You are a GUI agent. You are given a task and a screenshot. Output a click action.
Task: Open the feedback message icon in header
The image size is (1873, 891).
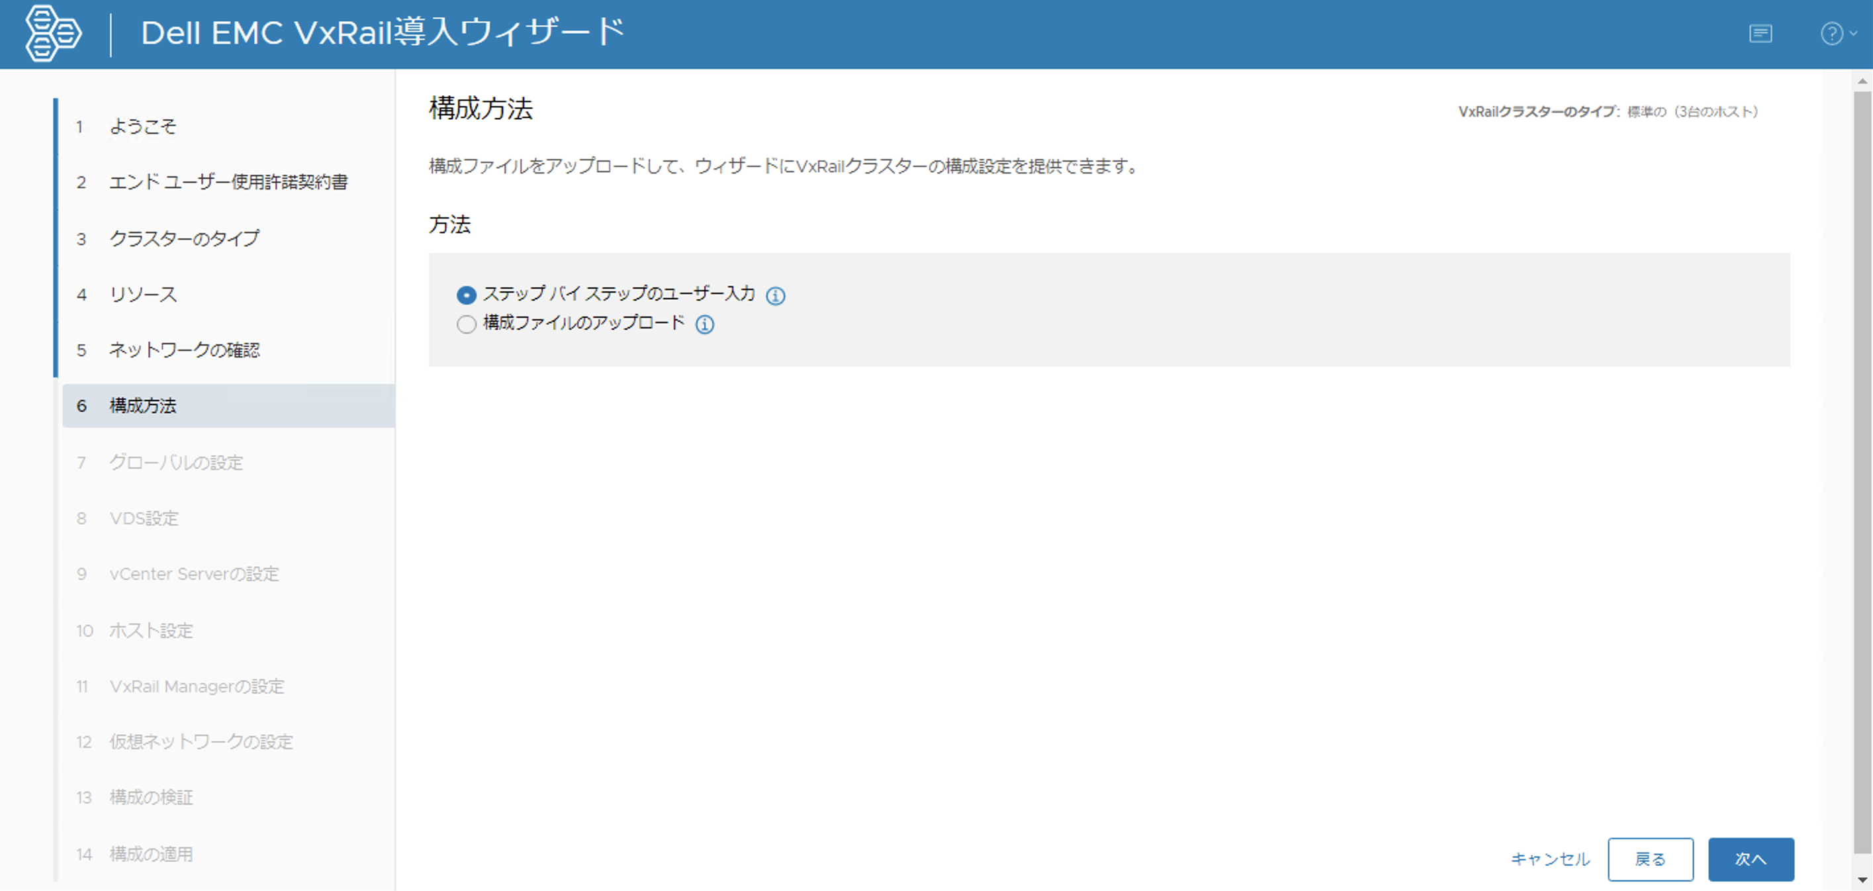click(1760, 34)
